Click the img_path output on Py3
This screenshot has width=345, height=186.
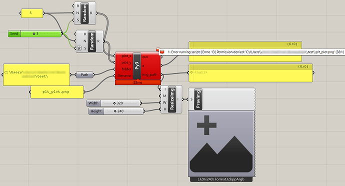(x=149, y=74)
